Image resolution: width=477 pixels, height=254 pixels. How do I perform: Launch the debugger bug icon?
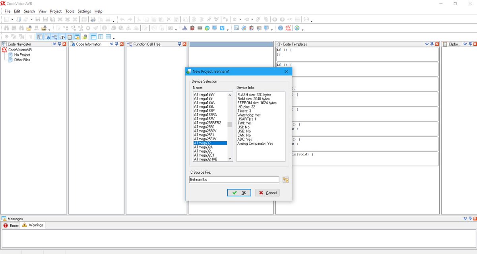[x=192, y=28]
